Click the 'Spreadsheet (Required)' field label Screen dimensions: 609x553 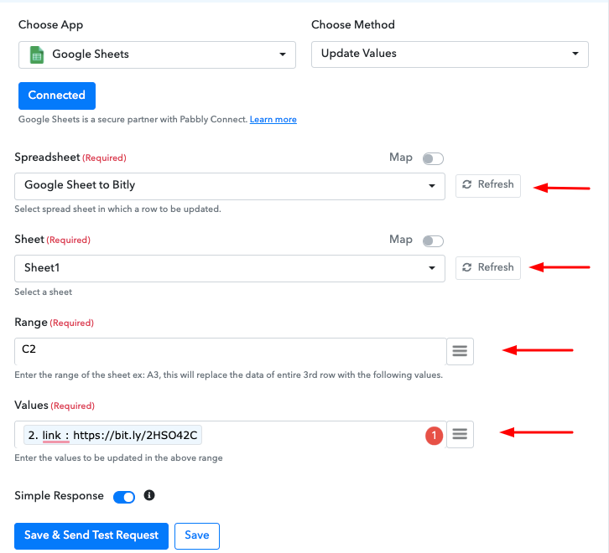(70, 158)
